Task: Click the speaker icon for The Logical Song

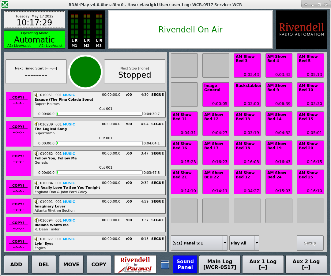Action: [x=37, y=124]
